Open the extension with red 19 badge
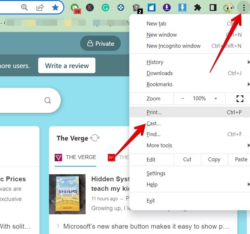Image resolution: width=250 pixels, height=234 pixels. click(75, 8)
